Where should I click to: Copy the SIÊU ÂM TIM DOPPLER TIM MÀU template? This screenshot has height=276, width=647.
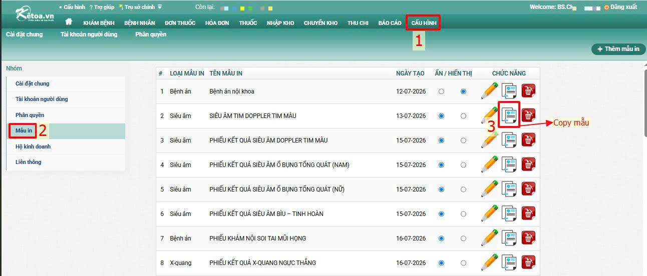pos(509,115)
